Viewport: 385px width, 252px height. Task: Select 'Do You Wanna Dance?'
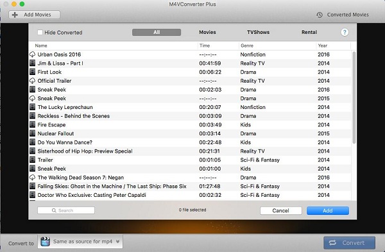tap(190, 142)
